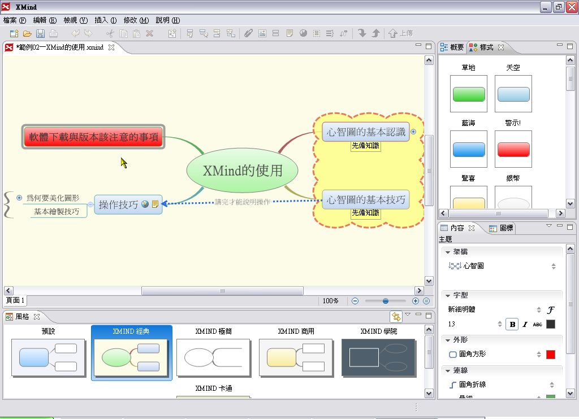Click the notes icon on 操作技巧 topic
The height and width of the screenshot is (419, 579).
(x=155, y=204)
